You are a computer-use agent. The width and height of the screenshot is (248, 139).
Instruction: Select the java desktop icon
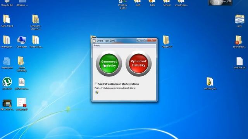pos(239,21)
